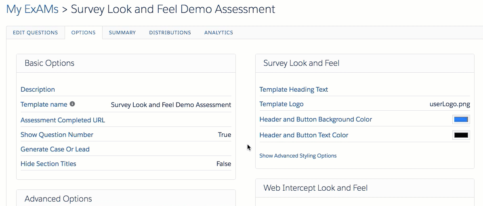Click the Generate Case Or Lead field
The width and height of the screenshot is (483, 206).
(55, 149)
